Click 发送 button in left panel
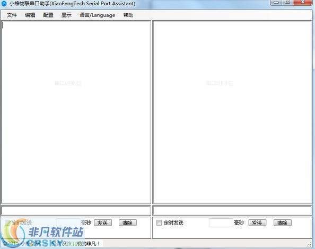 103,223
